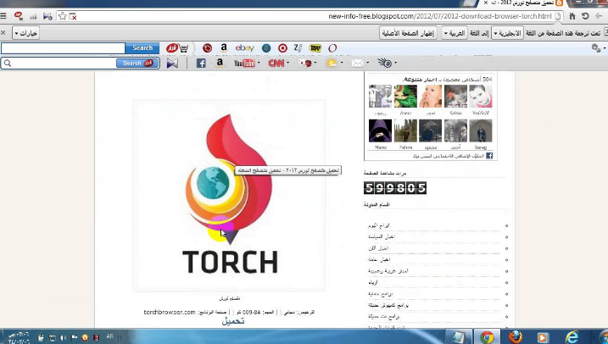Click the blue تحميل download link
This screenshot has height=344, width=608.
click(x=233, y=321)
